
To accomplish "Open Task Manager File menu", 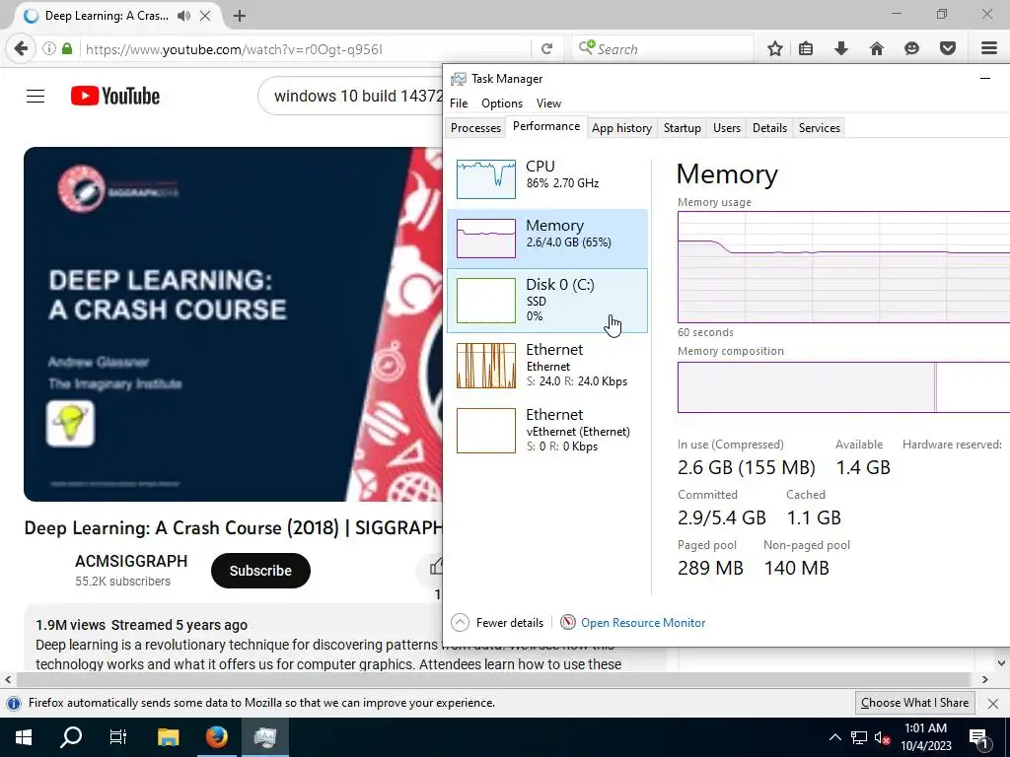I will pyautogui.click(x=459, y=103).
